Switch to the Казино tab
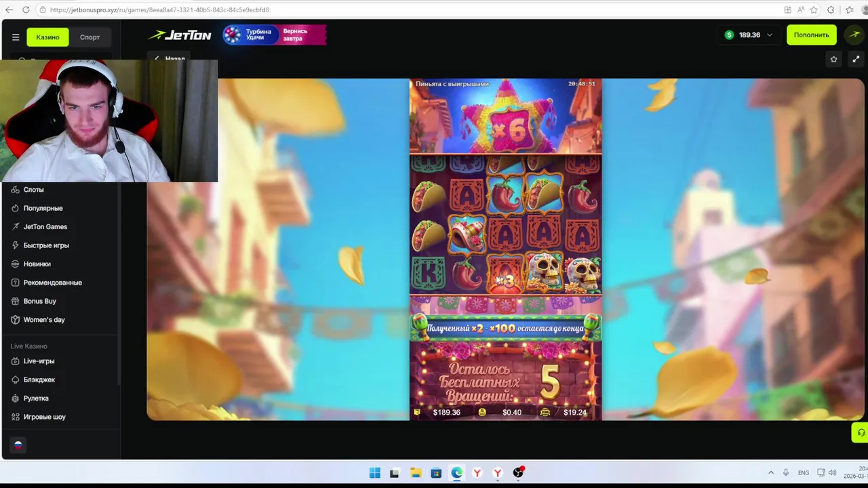Viewport: 868px width, 488px height. (47, 37)
